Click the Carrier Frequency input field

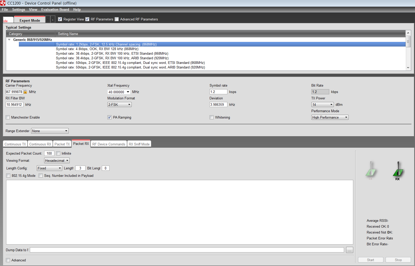14,92
